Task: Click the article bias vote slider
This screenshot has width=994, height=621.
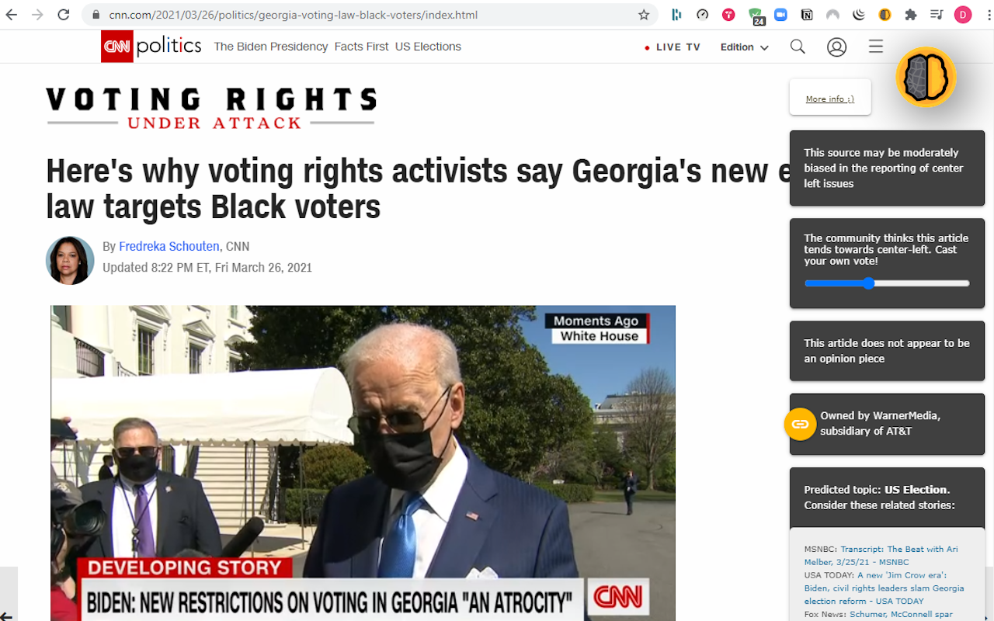Action: click(x=887, y=283)
